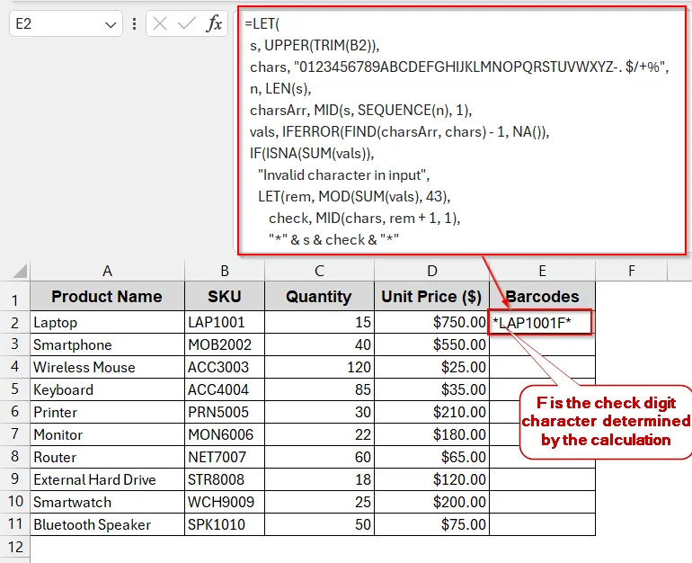Select column E header
Viewport: 692px width, 563px height.
(543, 271)
